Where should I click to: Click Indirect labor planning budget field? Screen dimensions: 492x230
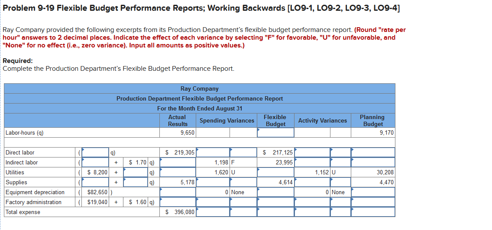(373, 162)
